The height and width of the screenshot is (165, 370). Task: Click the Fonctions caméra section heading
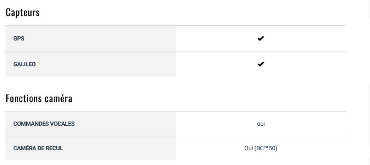tap(39, 98)
